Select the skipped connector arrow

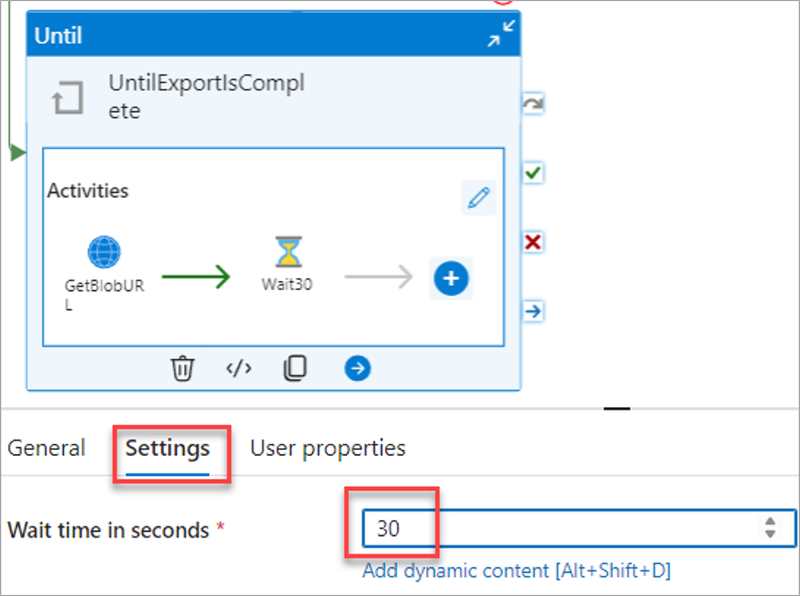pos(533,104)
